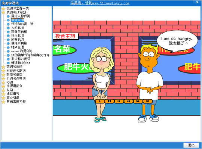This screenshot has width=202, height=149.
Task: Click the blue bullet beside 指示代词
Action: pos(8,36)
